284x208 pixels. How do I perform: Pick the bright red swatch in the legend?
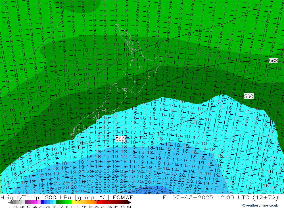click(98, 202)
